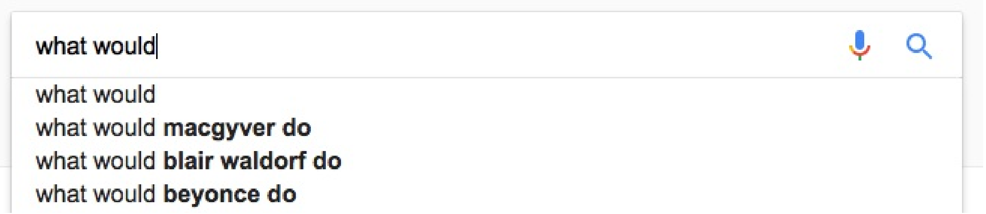
Task: Activate Search by voice icon
Action: coord(859,45)
